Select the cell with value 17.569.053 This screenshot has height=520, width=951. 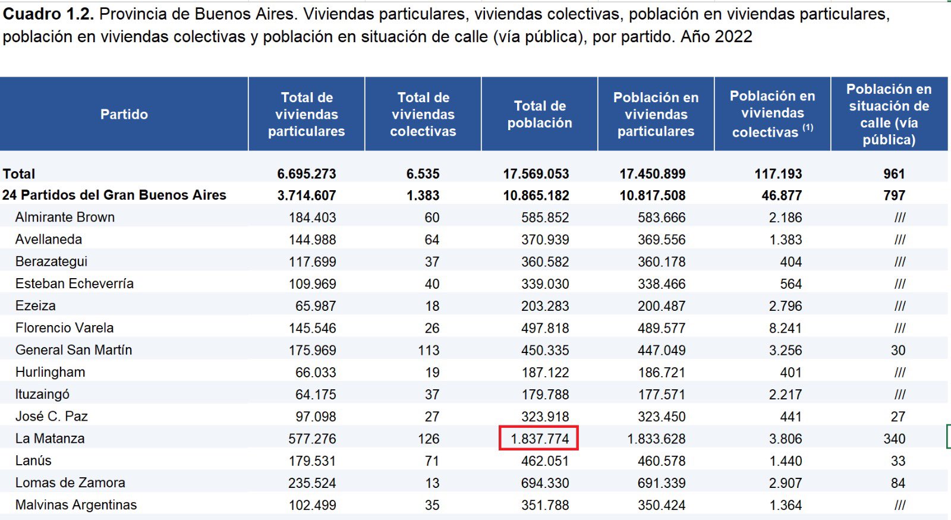pyautogui.click(x=536, y=174)
